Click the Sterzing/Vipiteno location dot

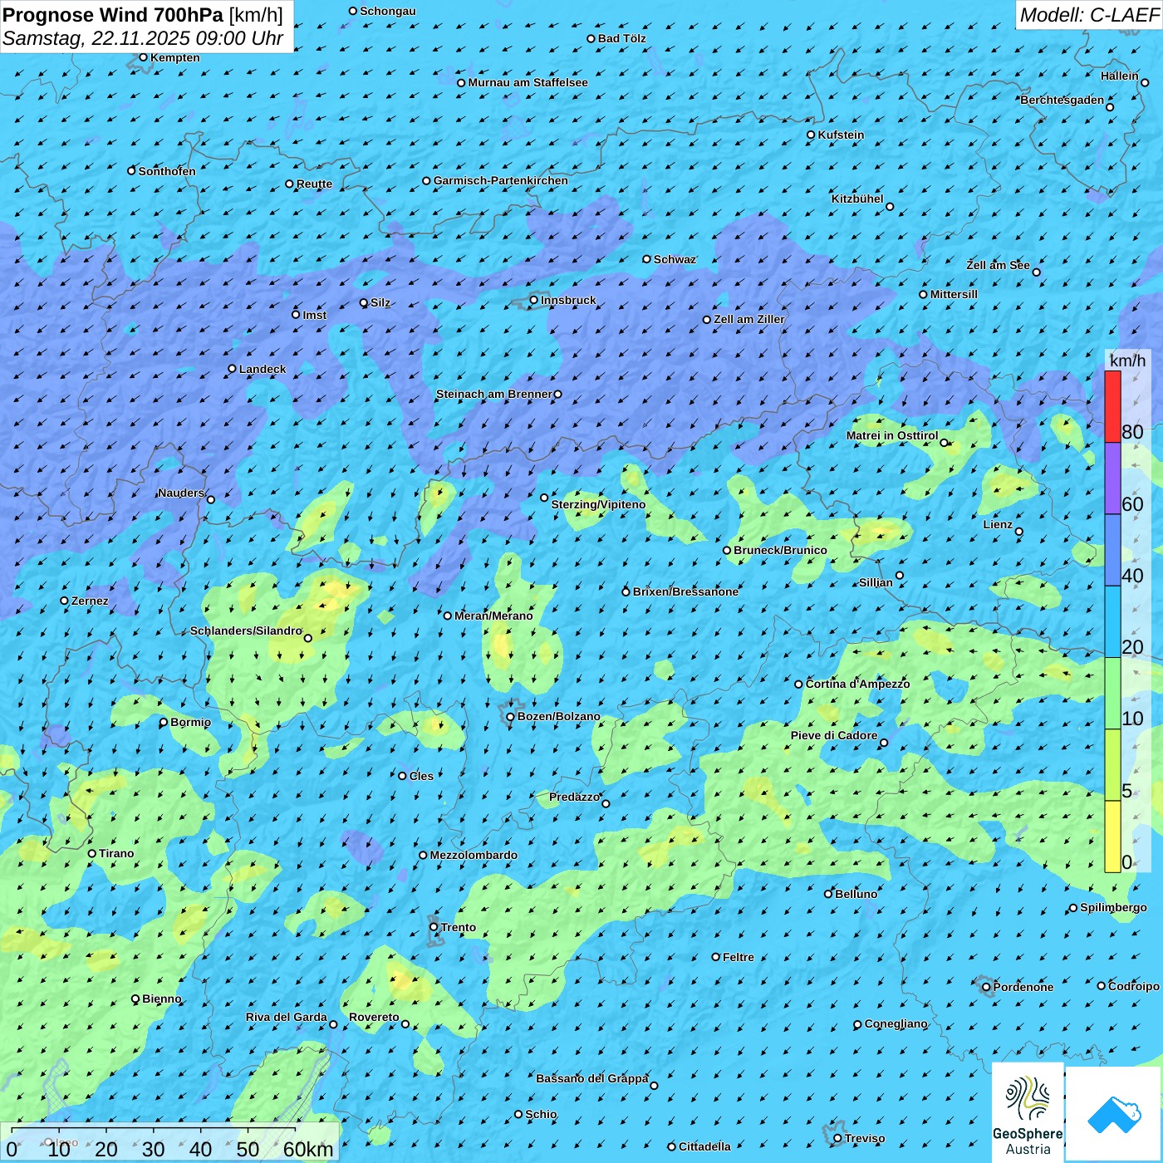(x=545, y=498)
